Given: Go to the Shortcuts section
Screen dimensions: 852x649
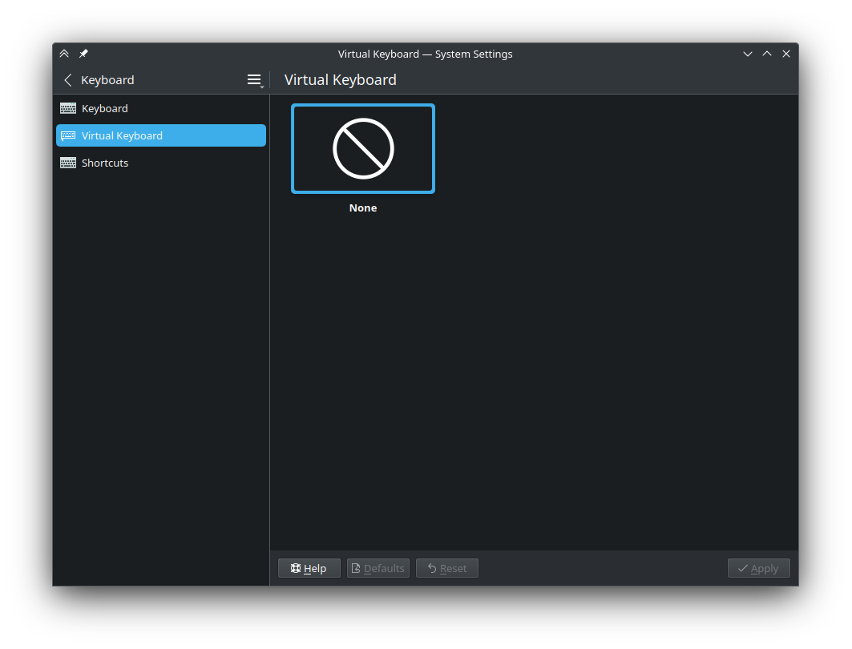Looking at the screenshot, I should click(x=105, y=163).
